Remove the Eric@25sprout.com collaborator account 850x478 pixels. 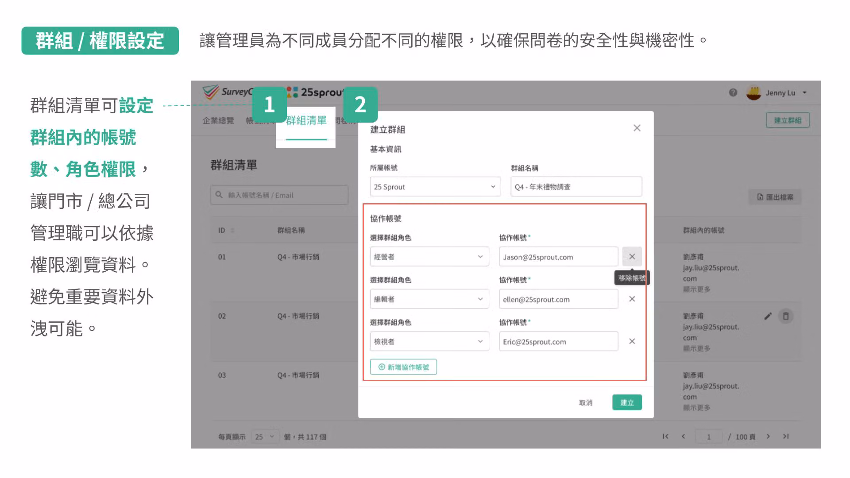click(x=632, y=341)
